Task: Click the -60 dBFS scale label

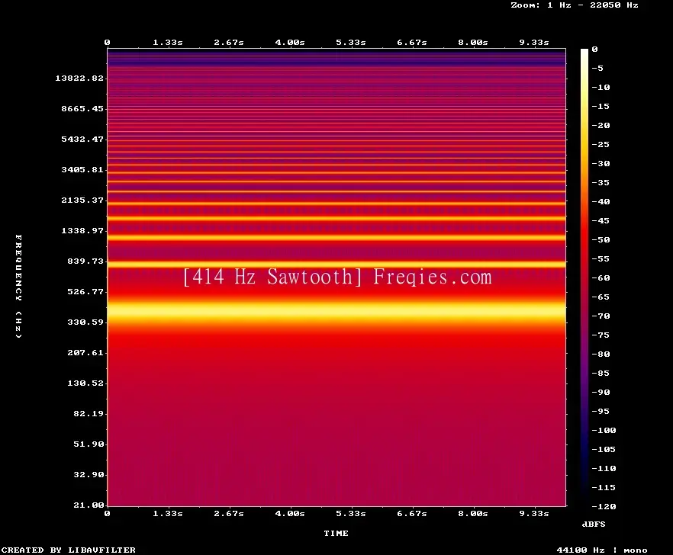Action: tap(601, 278)
